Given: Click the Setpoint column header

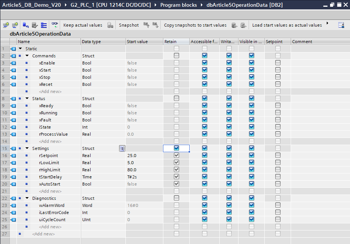Looking at the screenshot, I should [278, 42].
